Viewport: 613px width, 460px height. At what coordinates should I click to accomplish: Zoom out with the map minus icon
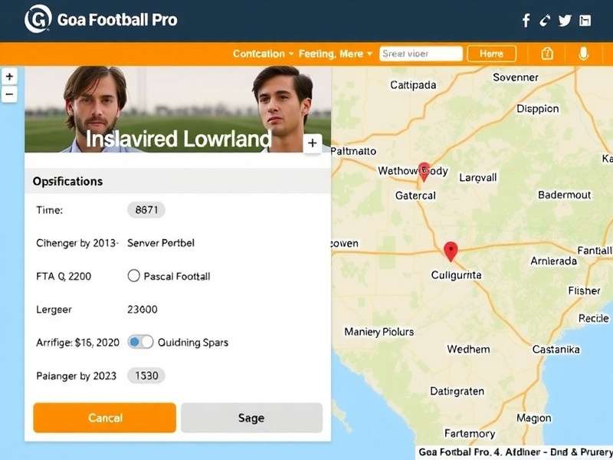tap(9, 93)
